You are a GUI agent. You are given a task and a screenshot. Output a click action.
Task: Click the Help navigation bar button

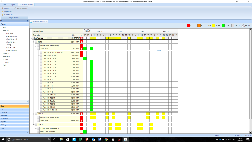pyautogui.click(x=14, y=128)
